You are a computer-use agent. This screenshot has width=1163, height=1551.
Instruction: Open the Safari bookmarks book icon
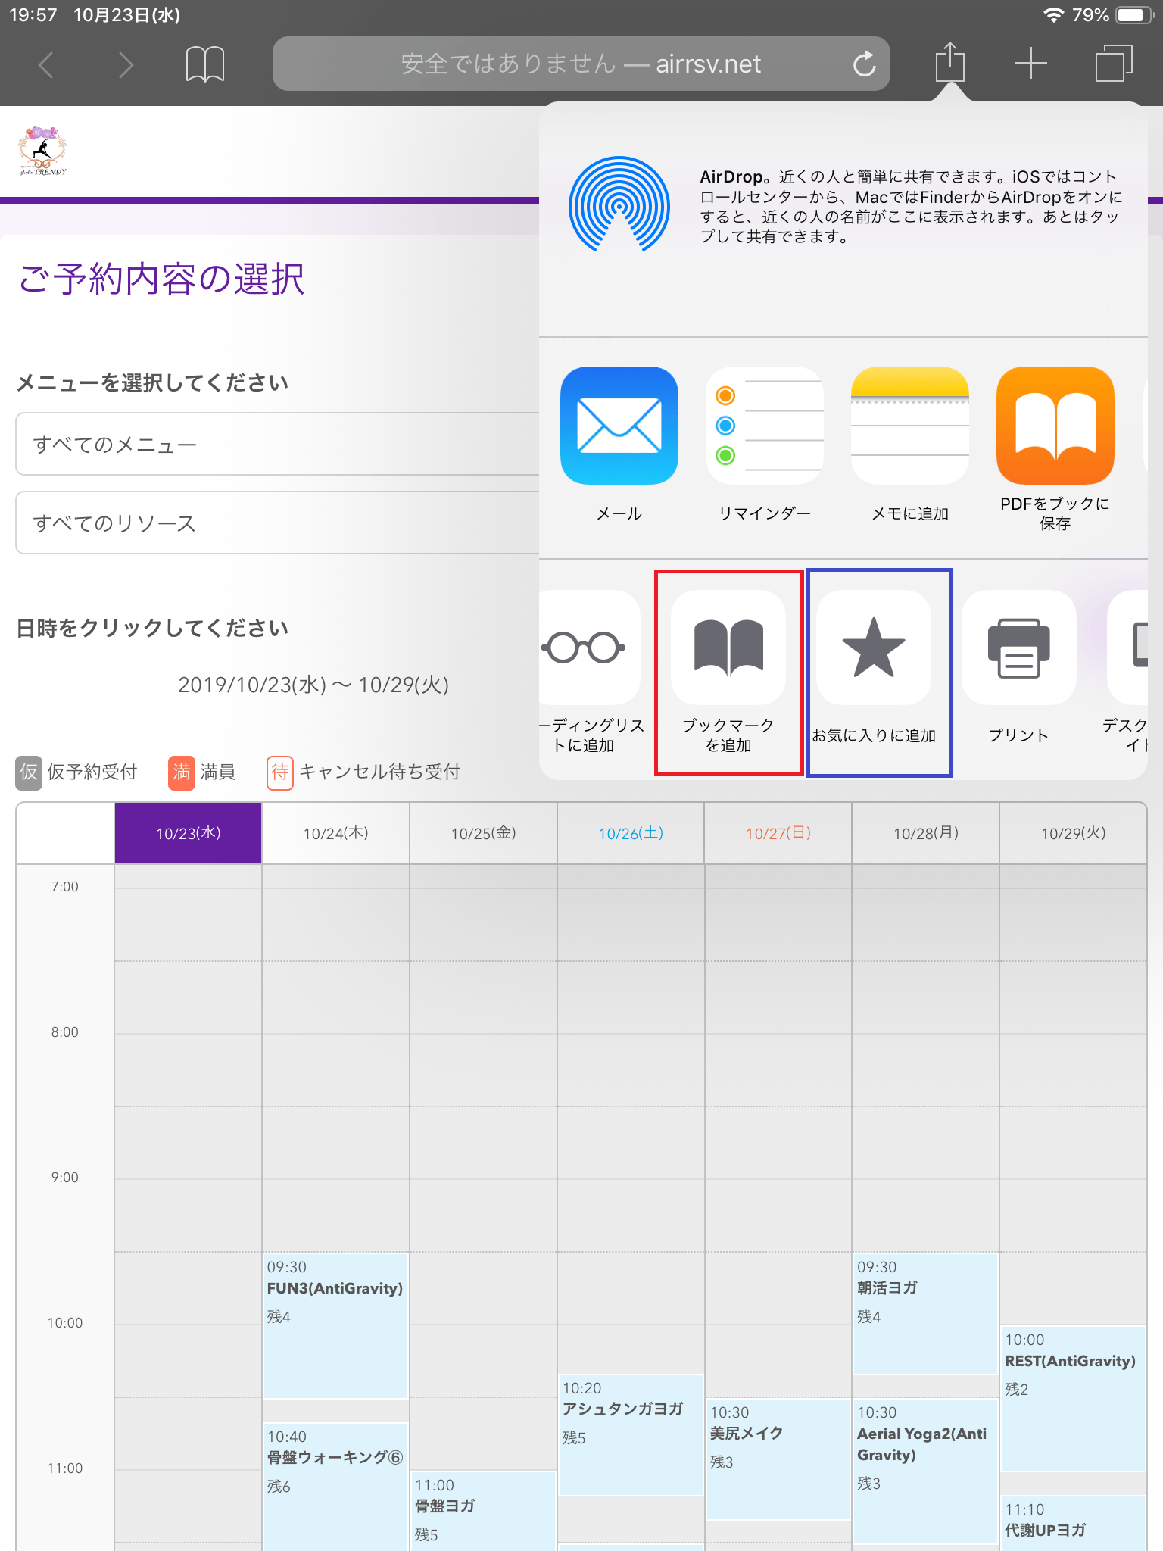click(204, 64)
